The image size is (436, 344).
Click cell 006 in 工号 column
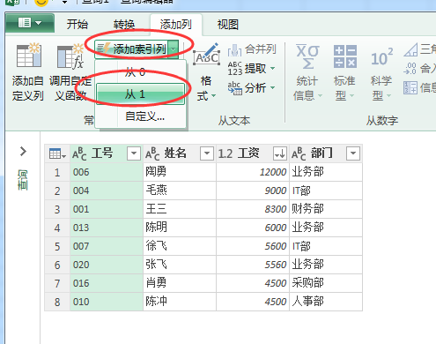pyautogui.click(x=107, y=172)
